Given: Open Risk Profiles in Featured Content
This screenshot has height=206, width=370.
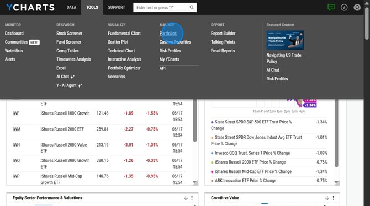Looking at the screenshot, I should pyautogui.click(x=277, y=79).
